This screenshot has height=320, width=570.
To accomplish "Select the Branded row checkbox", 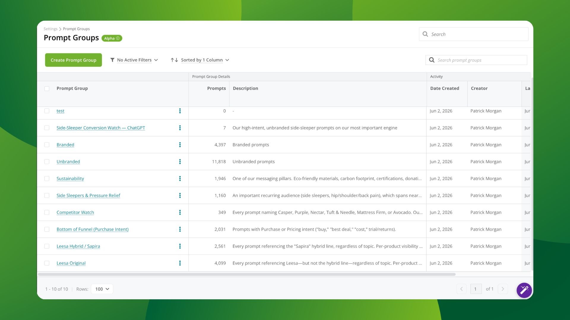I will coord(47,145).
